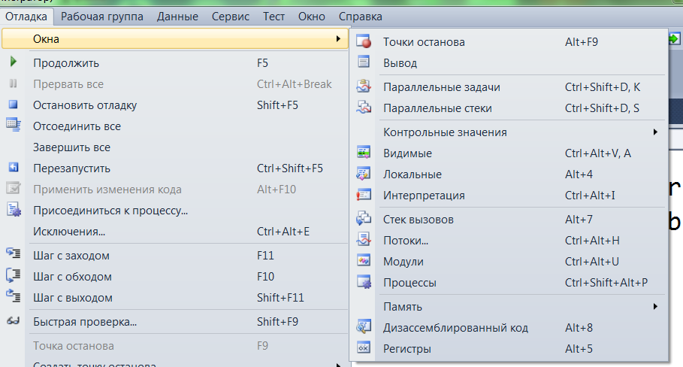The image size is (683, 367).
Task: Click the green arrow toolbar icon
Action: pyautogui.click(x=674, y=39)
